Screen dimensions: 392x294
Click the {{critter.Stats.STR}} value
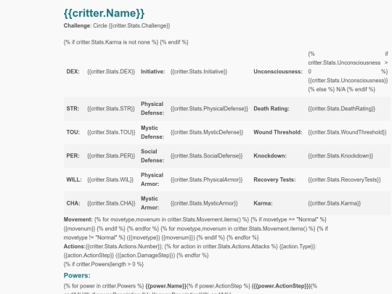[x=111, y=109]
